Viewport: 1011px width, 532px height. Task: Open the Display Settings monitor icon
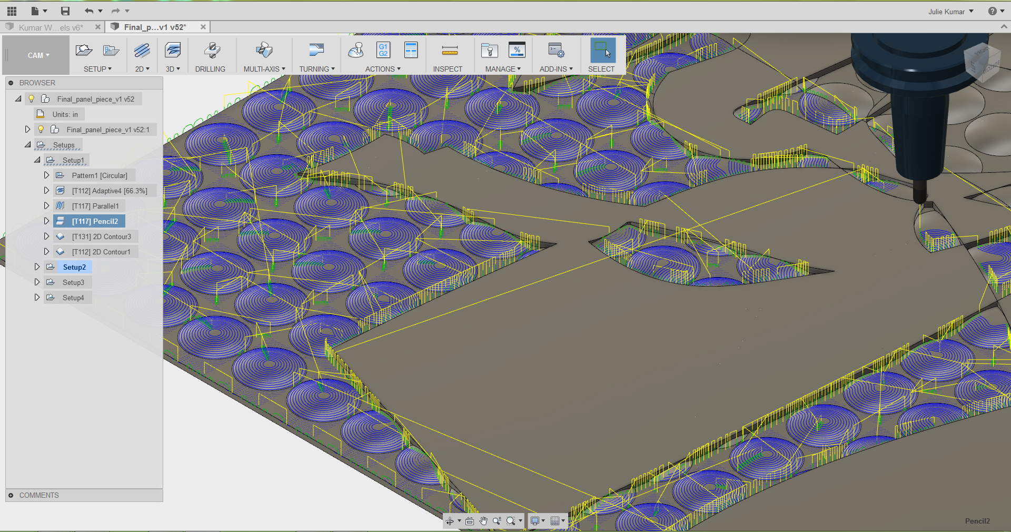(x=535, y=521)
